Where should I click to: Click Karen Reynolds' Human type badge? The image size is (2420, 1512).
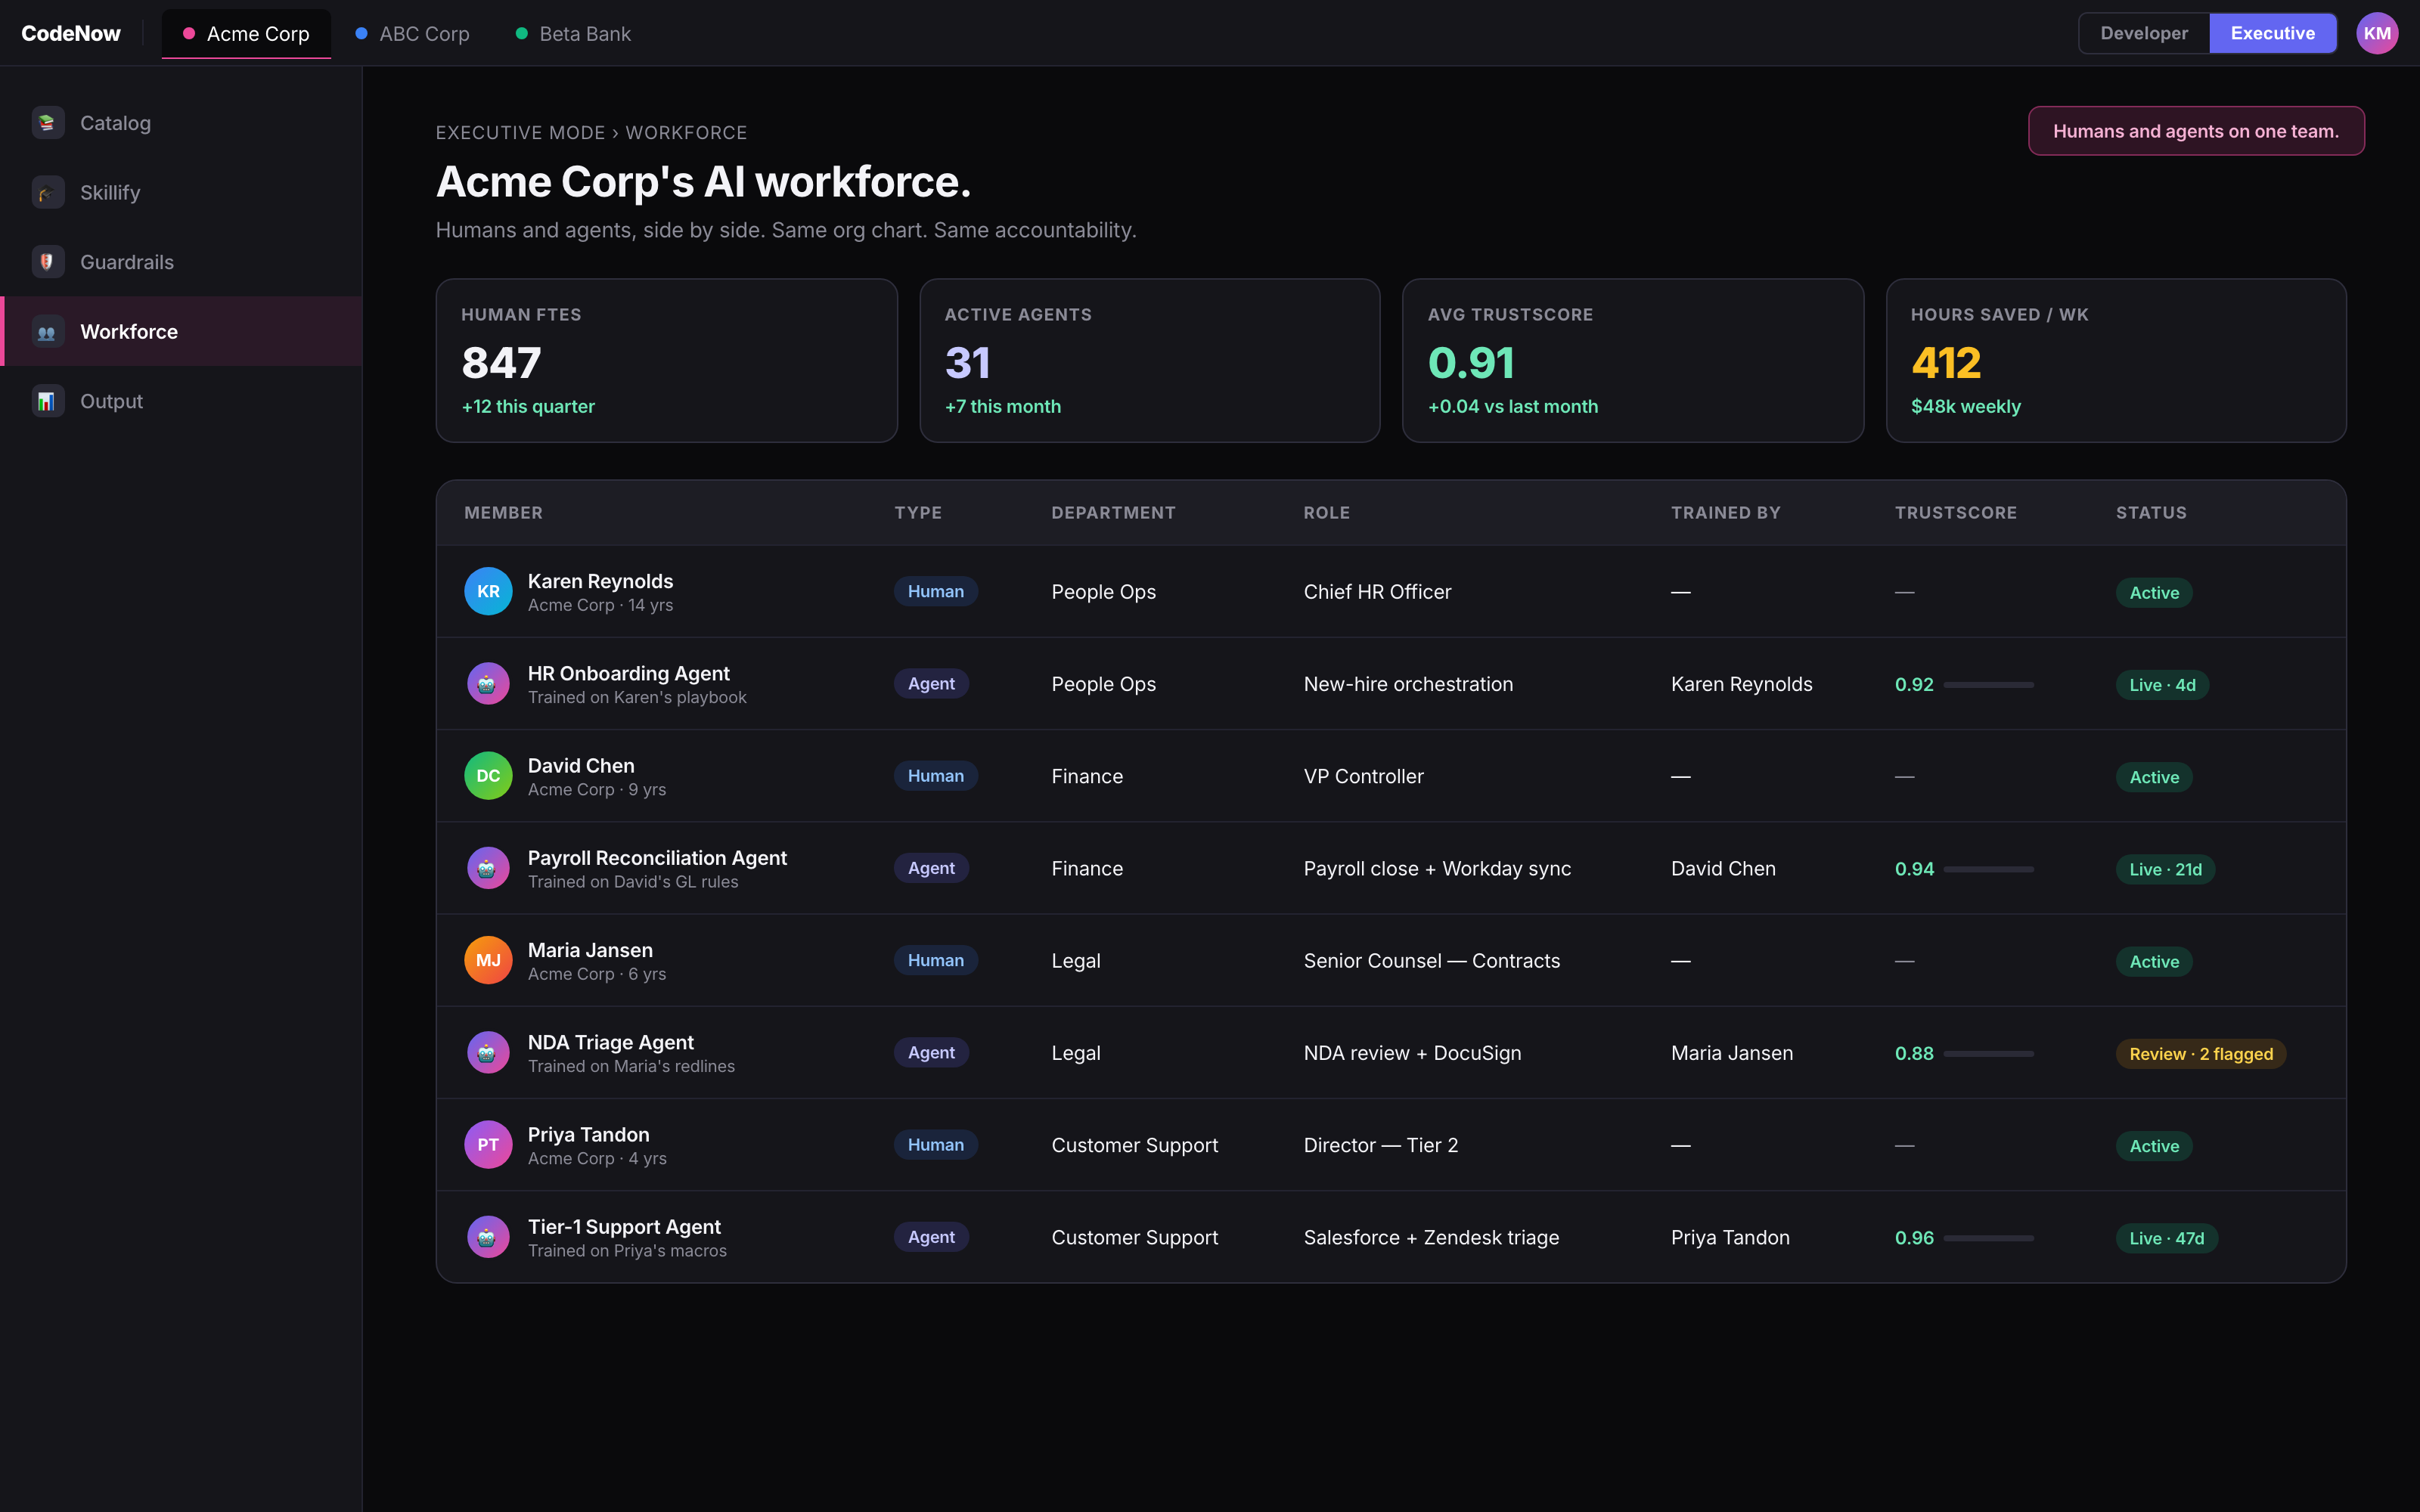pos(935,591)
